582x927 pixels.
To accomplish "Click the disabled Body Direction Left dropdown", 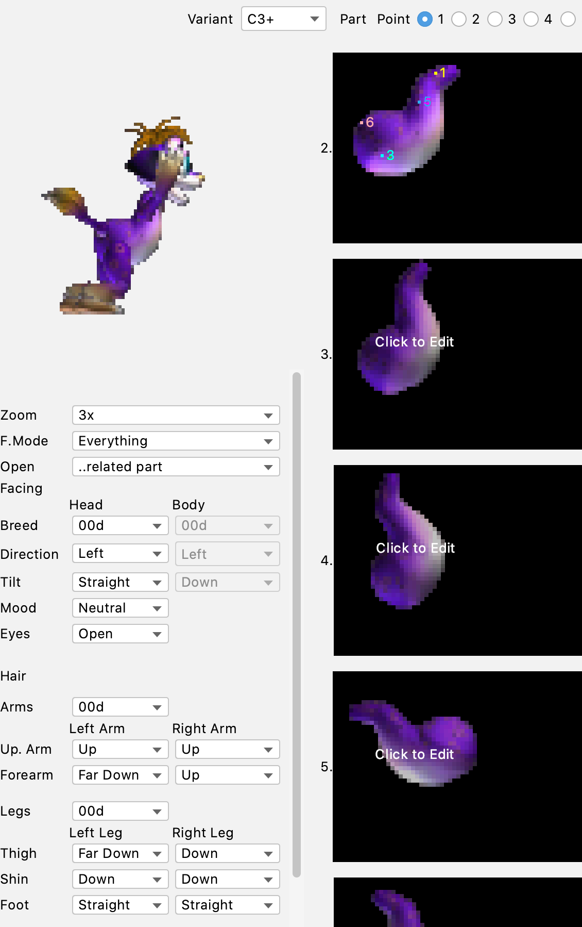I will pyautogui.click(x=228, y=554).
